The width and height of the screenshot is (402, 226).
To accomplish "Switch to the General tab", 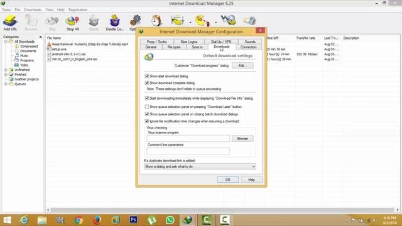I will (x=151, y=47).
